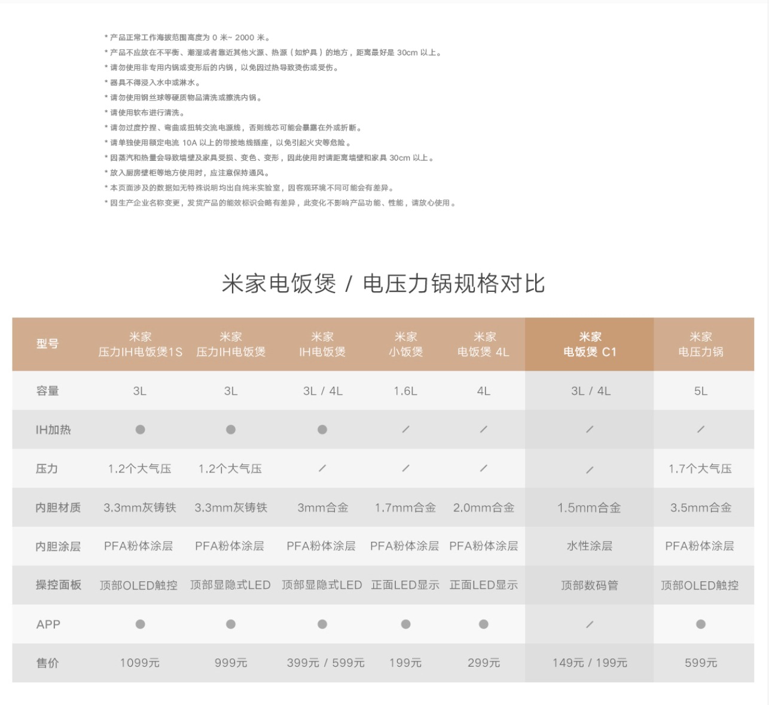Select the 1.6L capacity value
The width and height of the screenshot is (769, 705).
pyautogui.click(x=405, y=391)
